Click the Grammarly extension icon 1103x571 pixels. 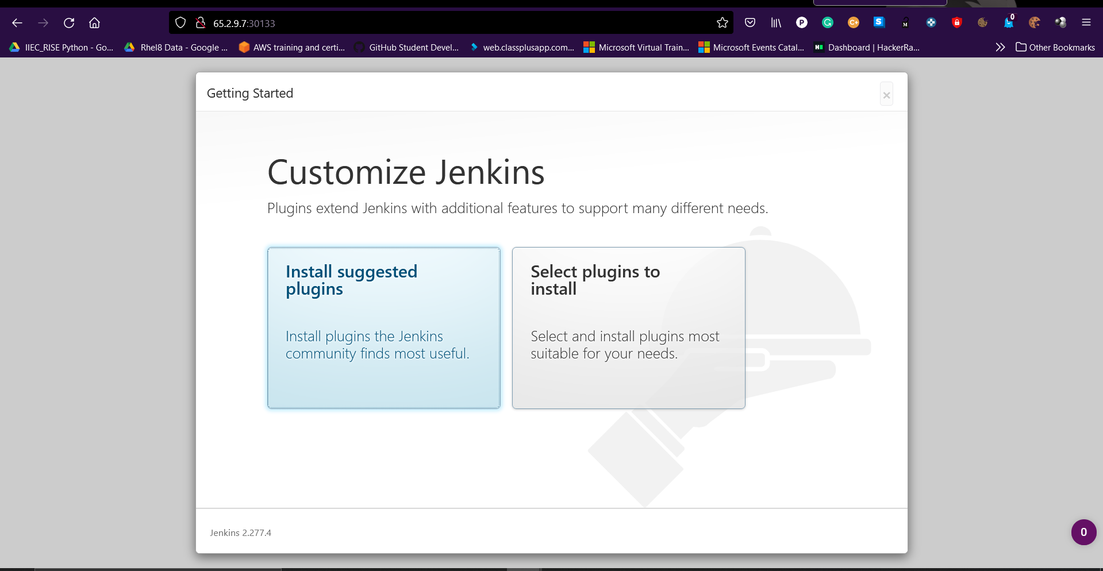(828, 23)
